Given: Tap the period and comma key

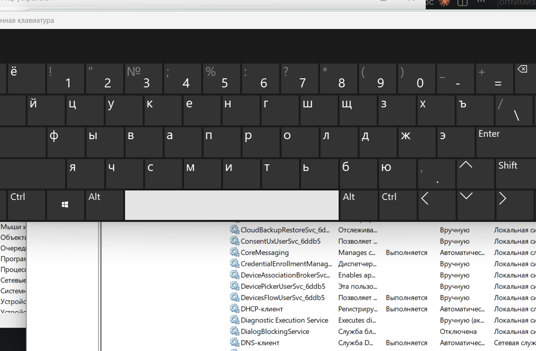Looking at the screenshot, I should (x=436, y=173).
